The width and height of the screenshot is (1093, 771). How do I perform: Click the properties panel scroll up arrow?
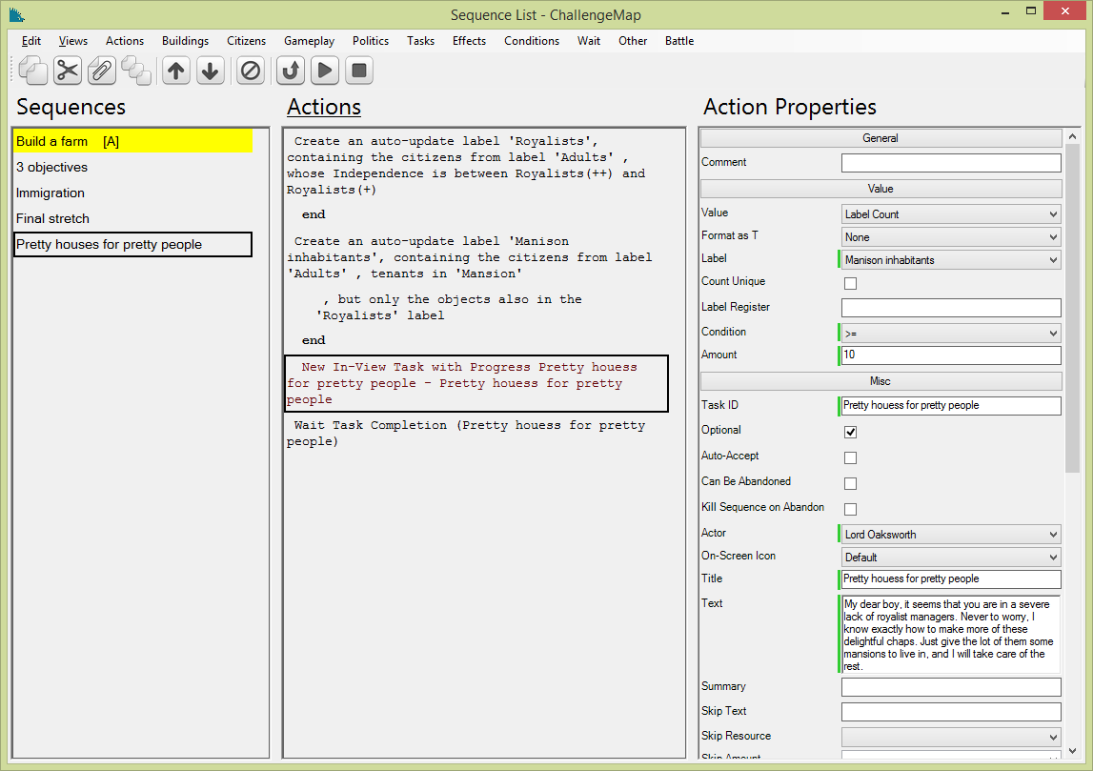(1072, 136)
